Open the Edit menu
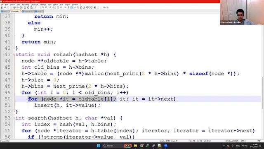The image size is (264, 149). click(7, 5)
